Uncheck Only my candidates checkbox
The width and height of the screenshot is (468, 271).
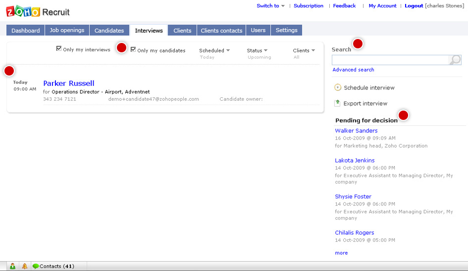tap(133, 49)
